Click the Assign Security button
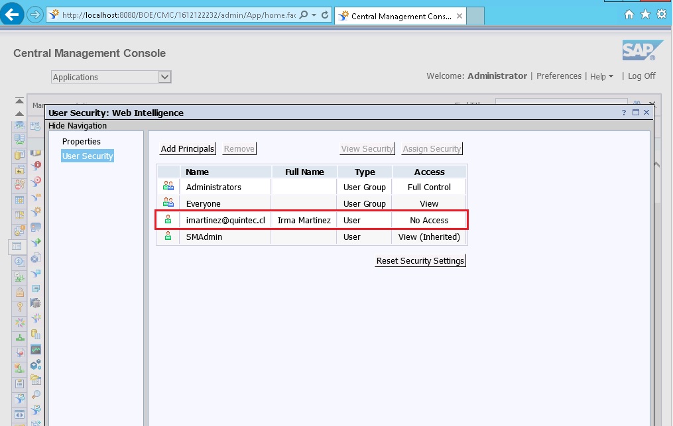This screenshot has height=426, width=673. (x=432, y=148)
